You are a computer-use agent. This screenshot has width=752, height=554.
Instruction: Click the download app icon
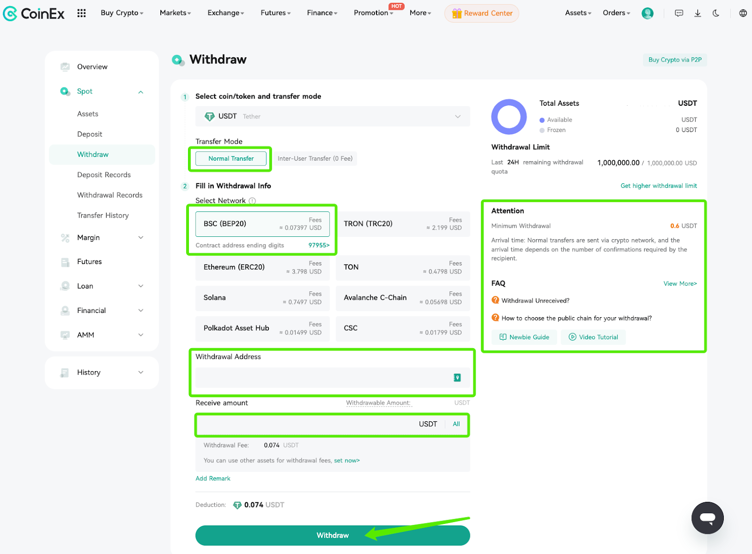[697, 13]
